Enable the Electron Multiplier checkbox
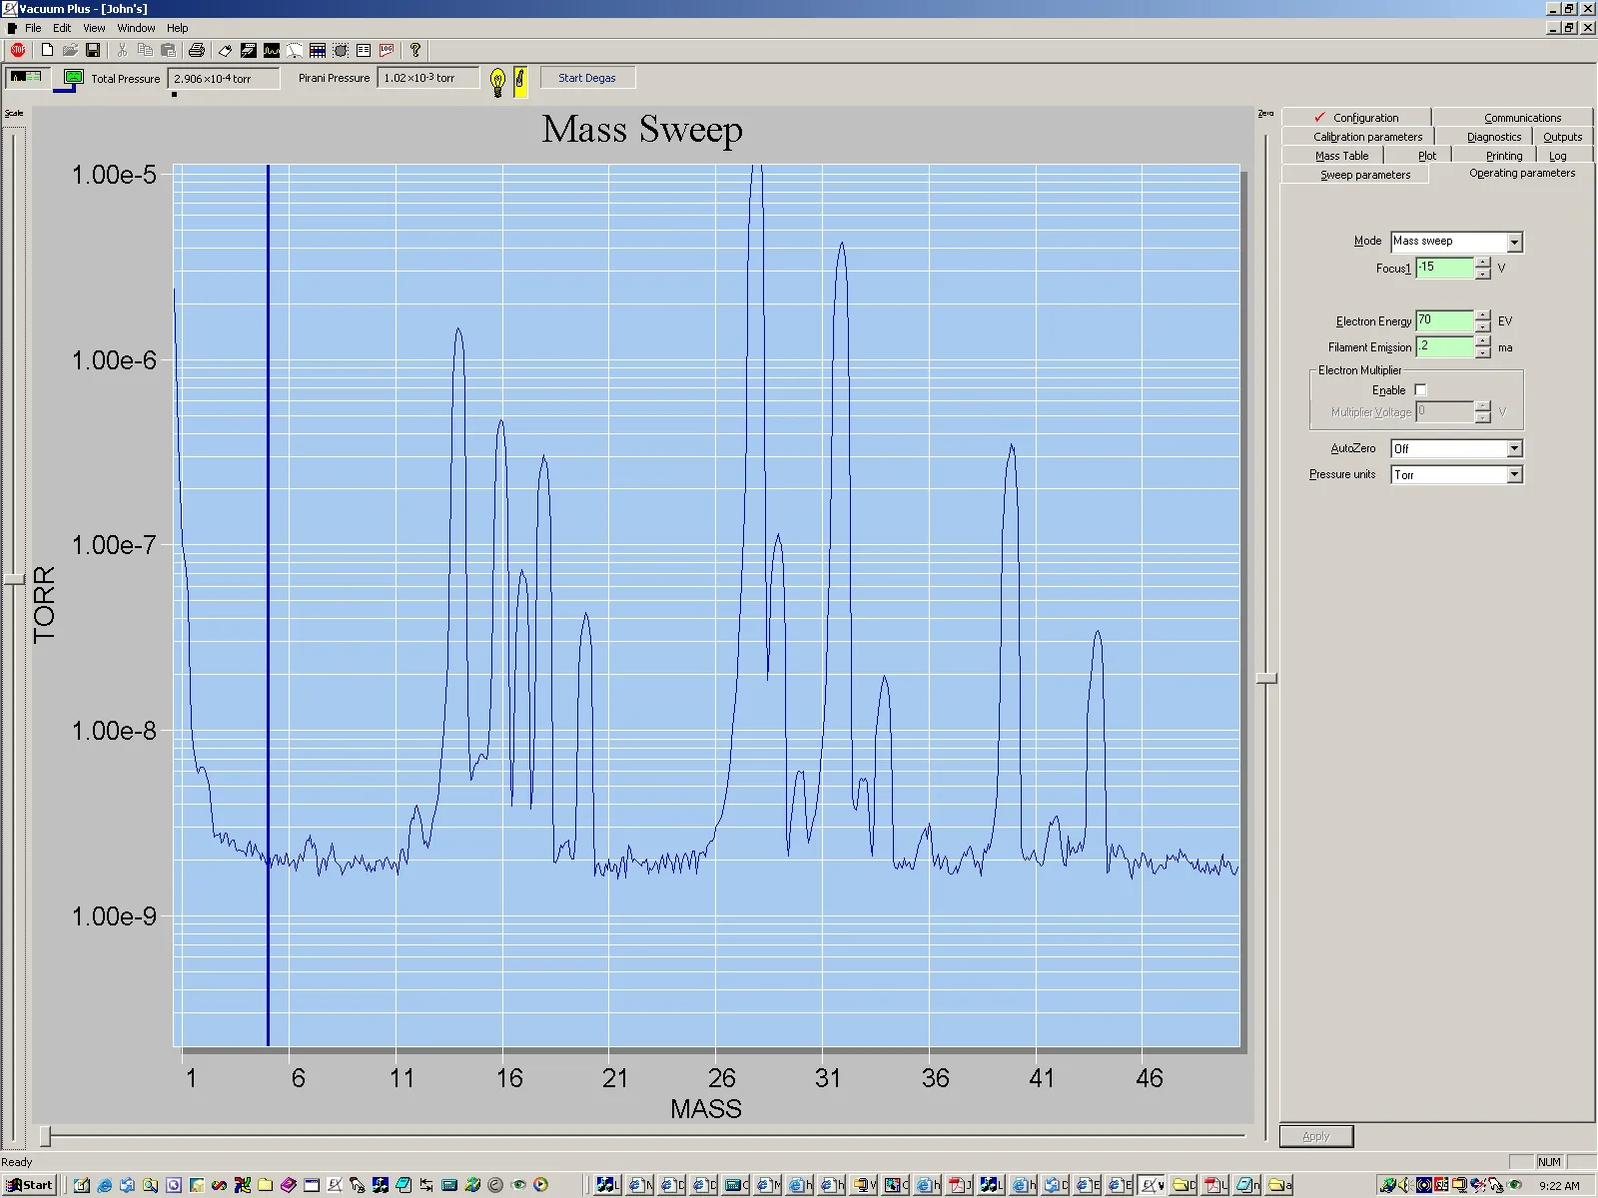This screenshot has height=1198, width=1598. [x=1420, y=390]
